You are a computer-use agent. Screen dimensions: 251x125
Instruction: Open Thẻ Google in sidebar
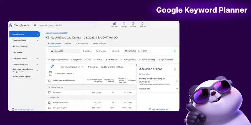[x=17, y=52]
